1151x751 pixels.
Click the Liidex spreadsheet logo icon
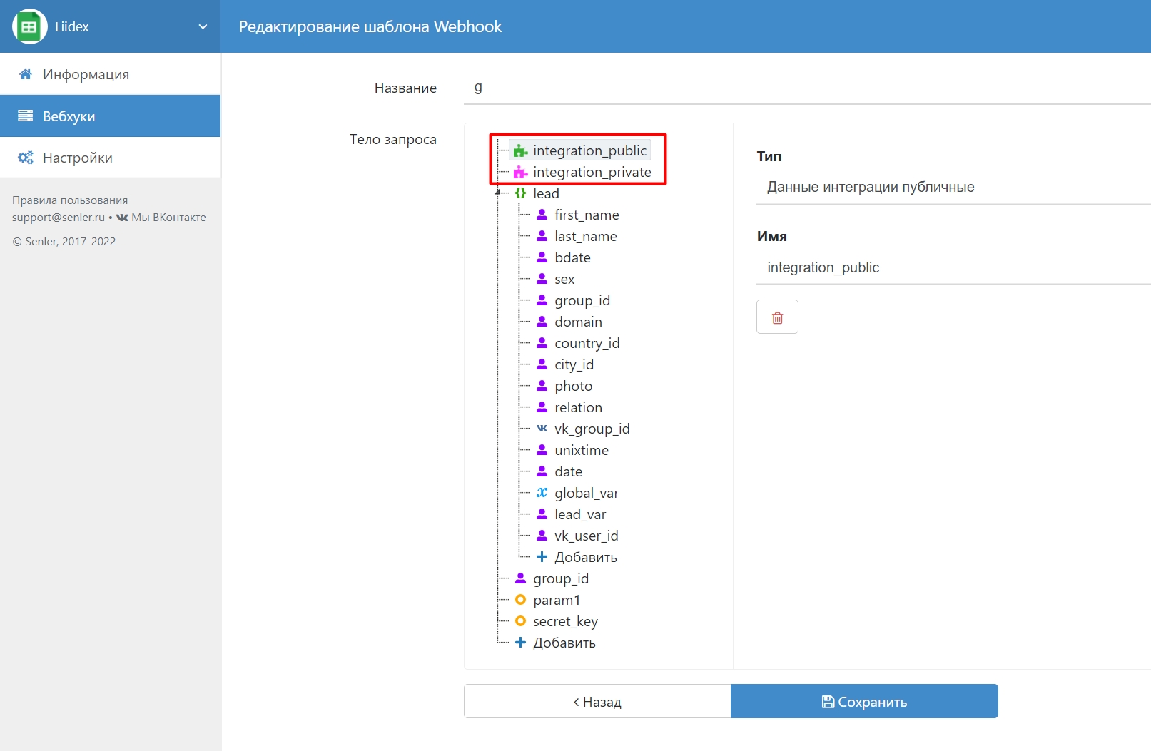point(29,27)
